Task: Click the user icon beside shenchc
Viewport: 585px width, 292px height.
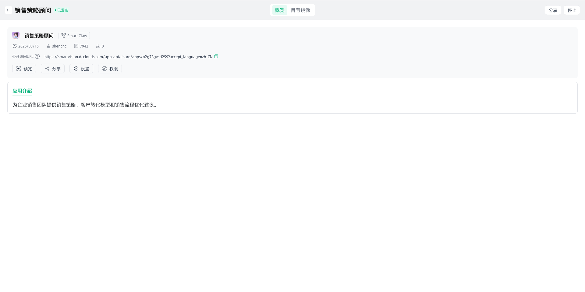Action: (x=48, y=46)
